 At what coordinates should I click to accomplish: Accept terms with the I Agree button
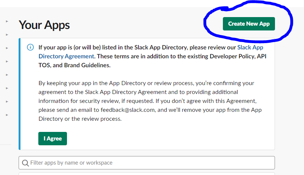52,139
